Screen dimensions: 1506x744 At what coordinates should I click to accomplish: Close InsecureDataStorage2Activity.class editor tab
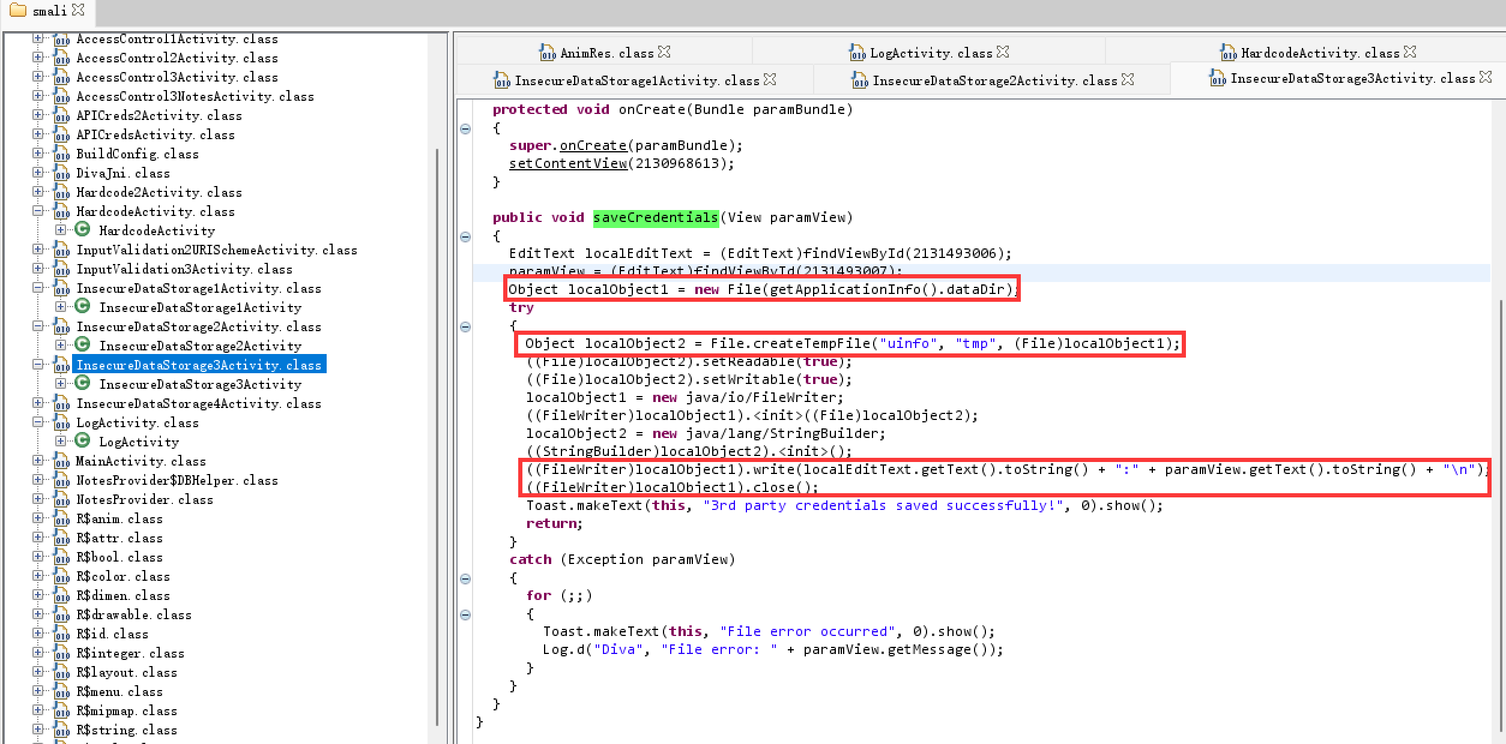click(x=1128, y=80)
